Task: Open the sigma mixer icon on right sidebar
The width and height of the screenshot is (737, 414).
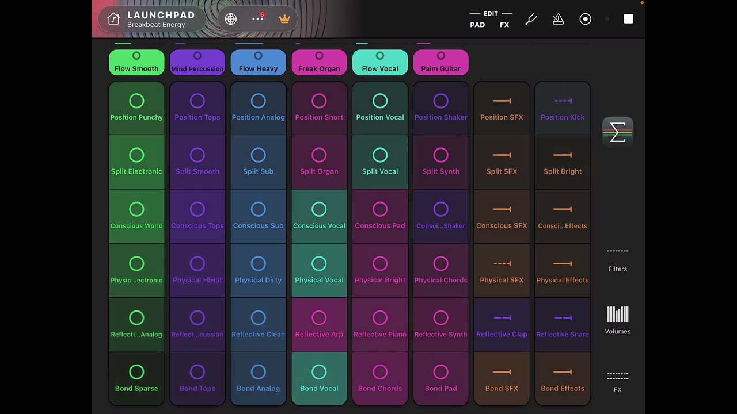Action: tap(618, 133)
